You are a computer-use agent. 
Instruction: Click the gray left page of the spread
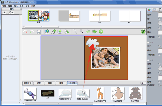(63, 58)
